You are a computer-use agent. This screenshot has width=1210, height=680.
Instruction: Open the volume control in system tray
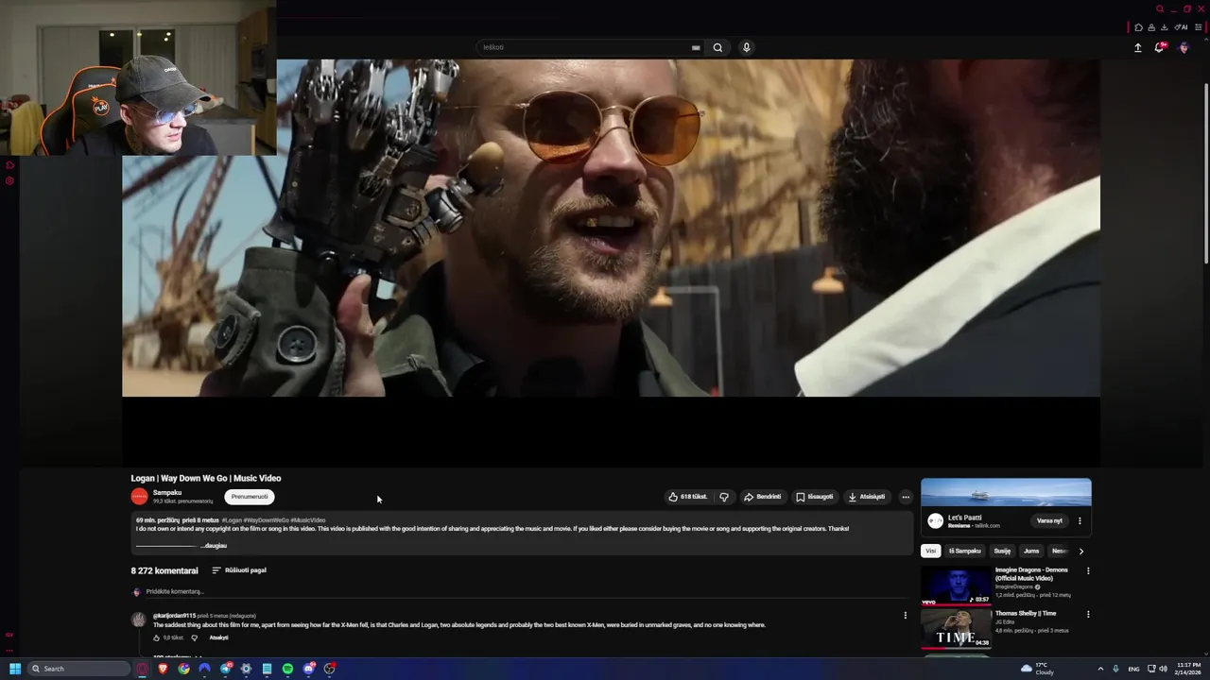[1163, 669]
